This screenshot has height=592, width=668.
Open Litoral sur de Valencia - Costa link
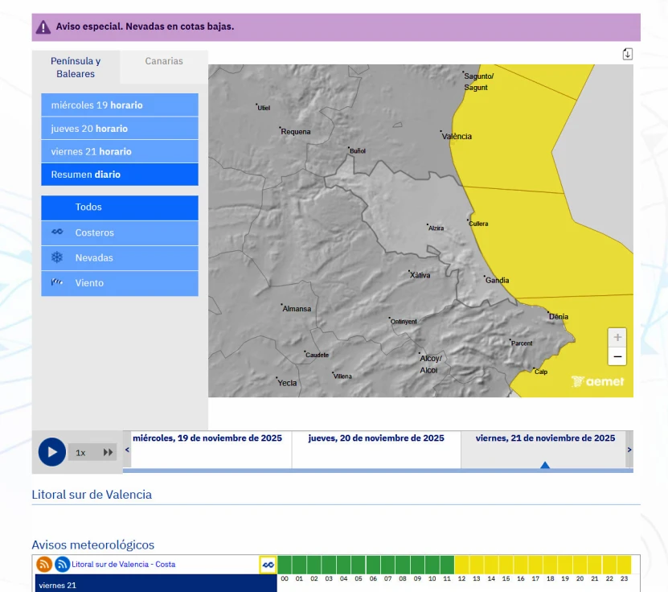tap(123, 565)
